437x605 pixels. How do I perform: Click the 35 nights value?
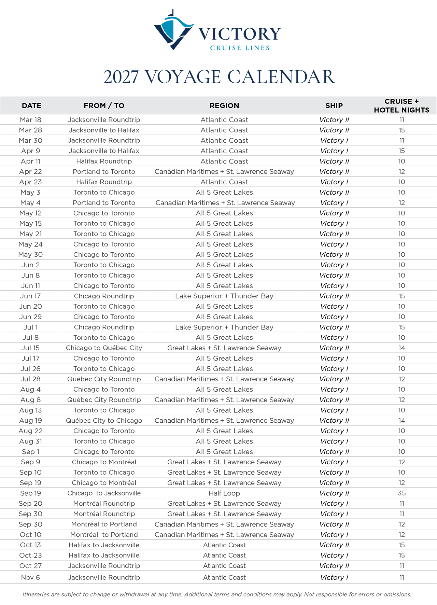point(401,493)
